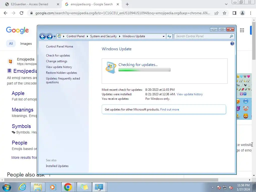The image size is (256, 192).
Task: Click the Windows Update shield icon
Action: (111, 67)
